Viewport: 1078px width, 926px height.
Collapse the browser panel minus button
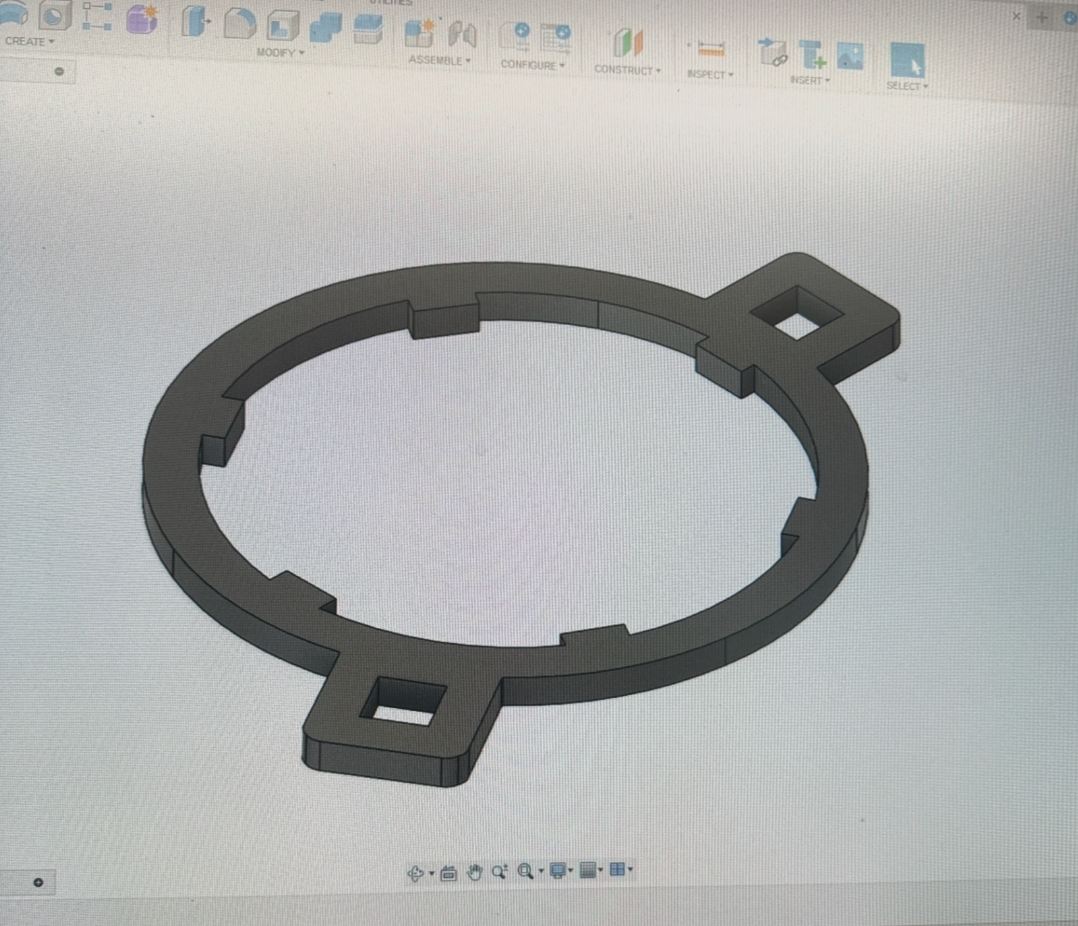(x=59, y=72)
